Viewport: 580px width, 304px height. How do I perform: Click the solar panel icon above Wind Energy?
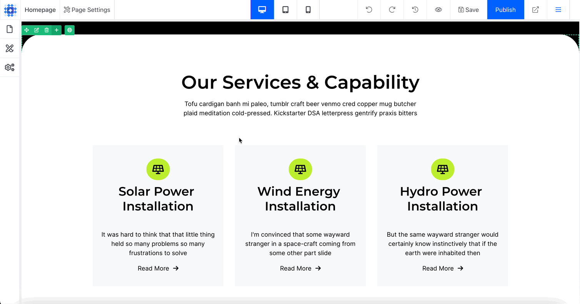(300, 169)
